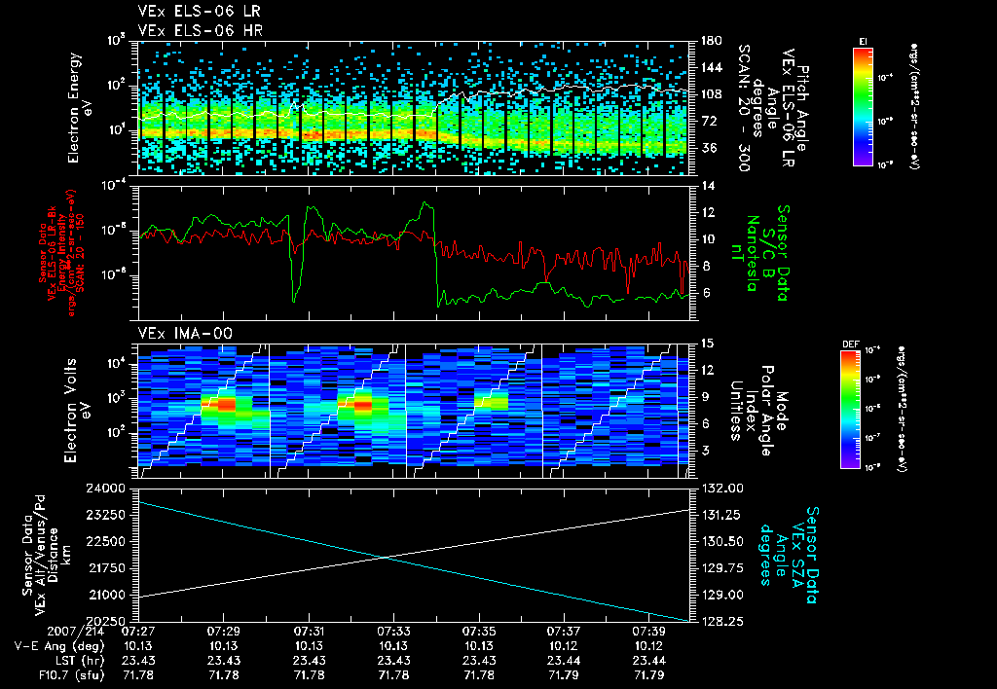This screenshot has width=997, height=689.
Task: Click the 'EI' label above the color bar
Action: point(863,42)
